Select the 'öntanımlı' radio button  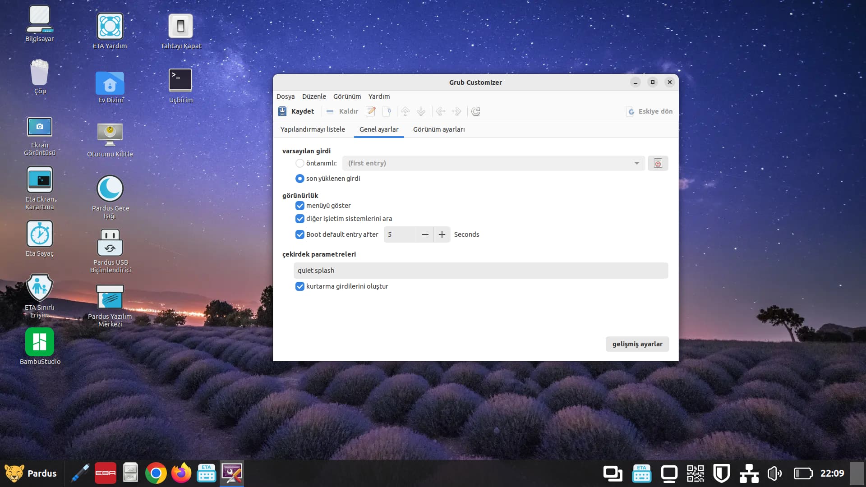tap(299, 163)
